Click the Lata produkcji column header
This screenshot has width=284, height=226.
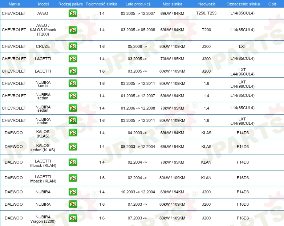138,4
